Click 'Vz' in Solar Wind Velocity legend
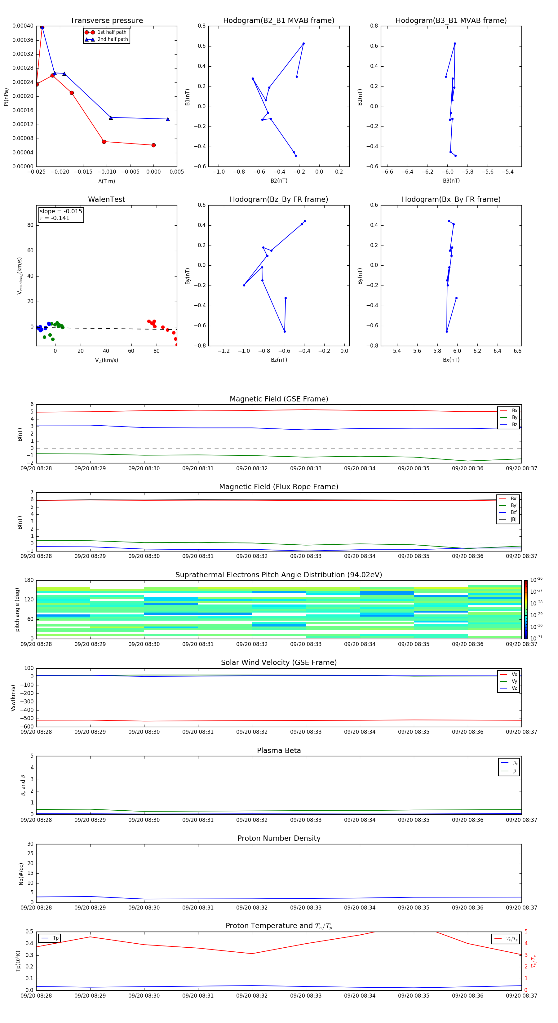558x1023 pixels. tap(509, 688)
